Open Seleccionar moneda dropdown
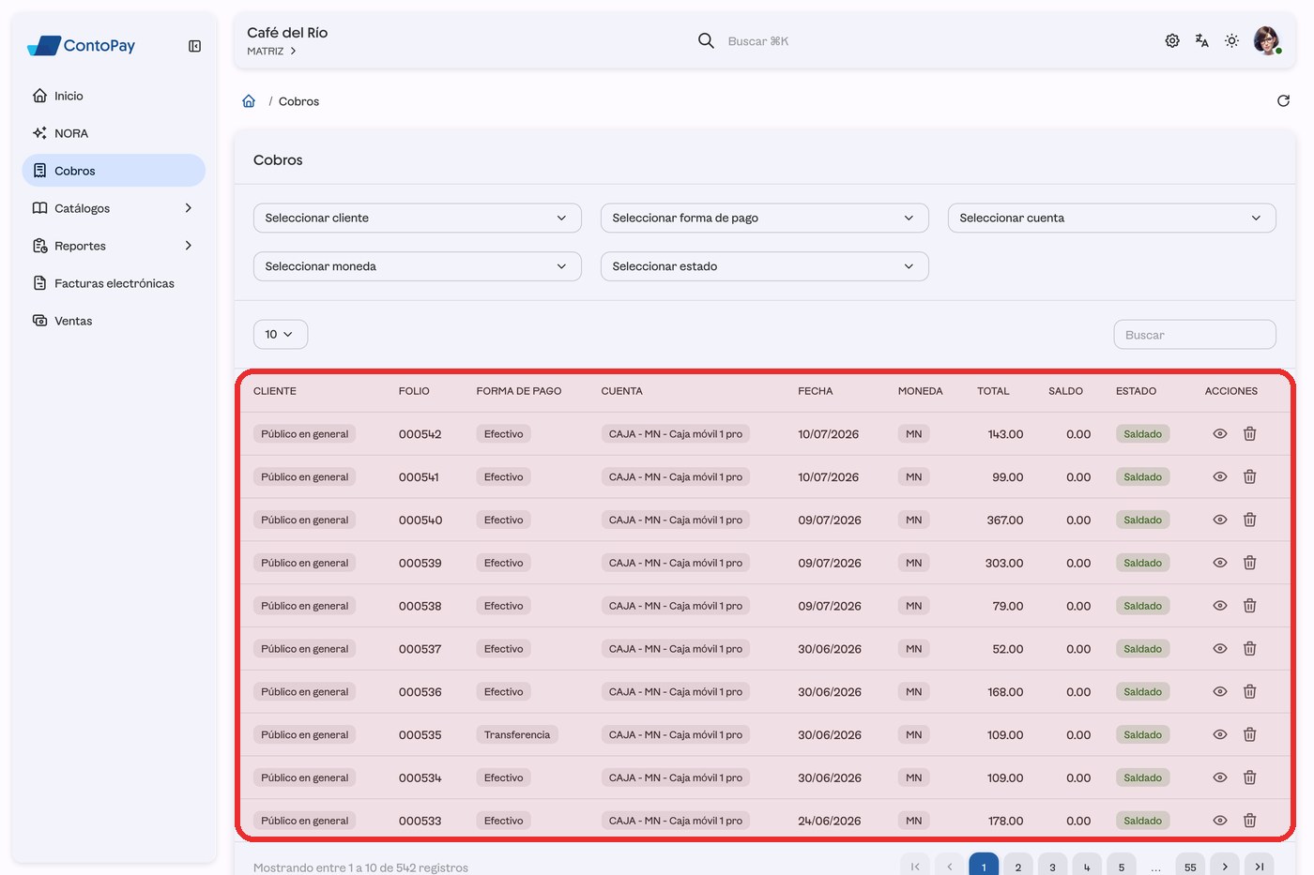 [x=418, y=266]
